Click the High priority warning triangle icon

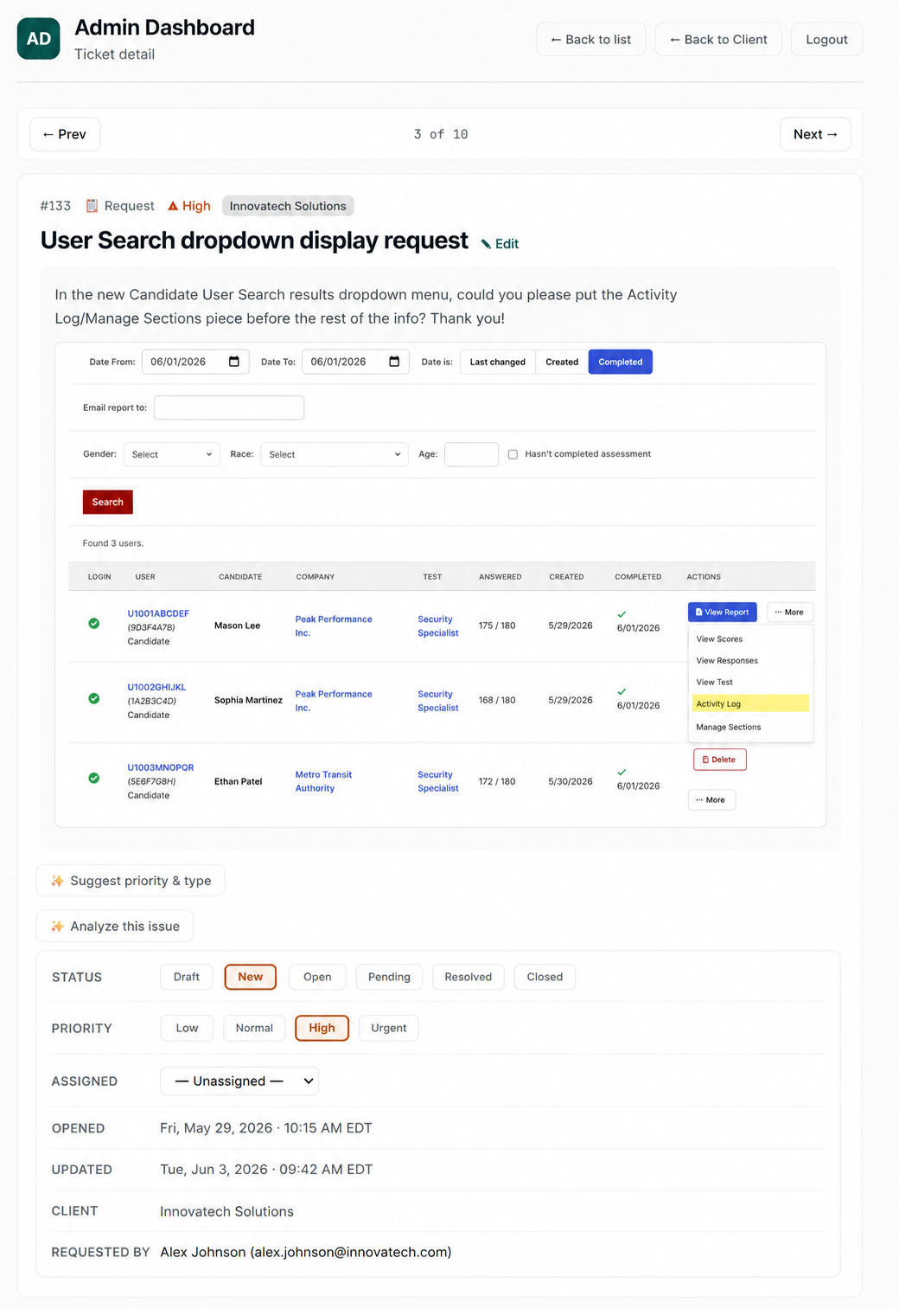173,206
